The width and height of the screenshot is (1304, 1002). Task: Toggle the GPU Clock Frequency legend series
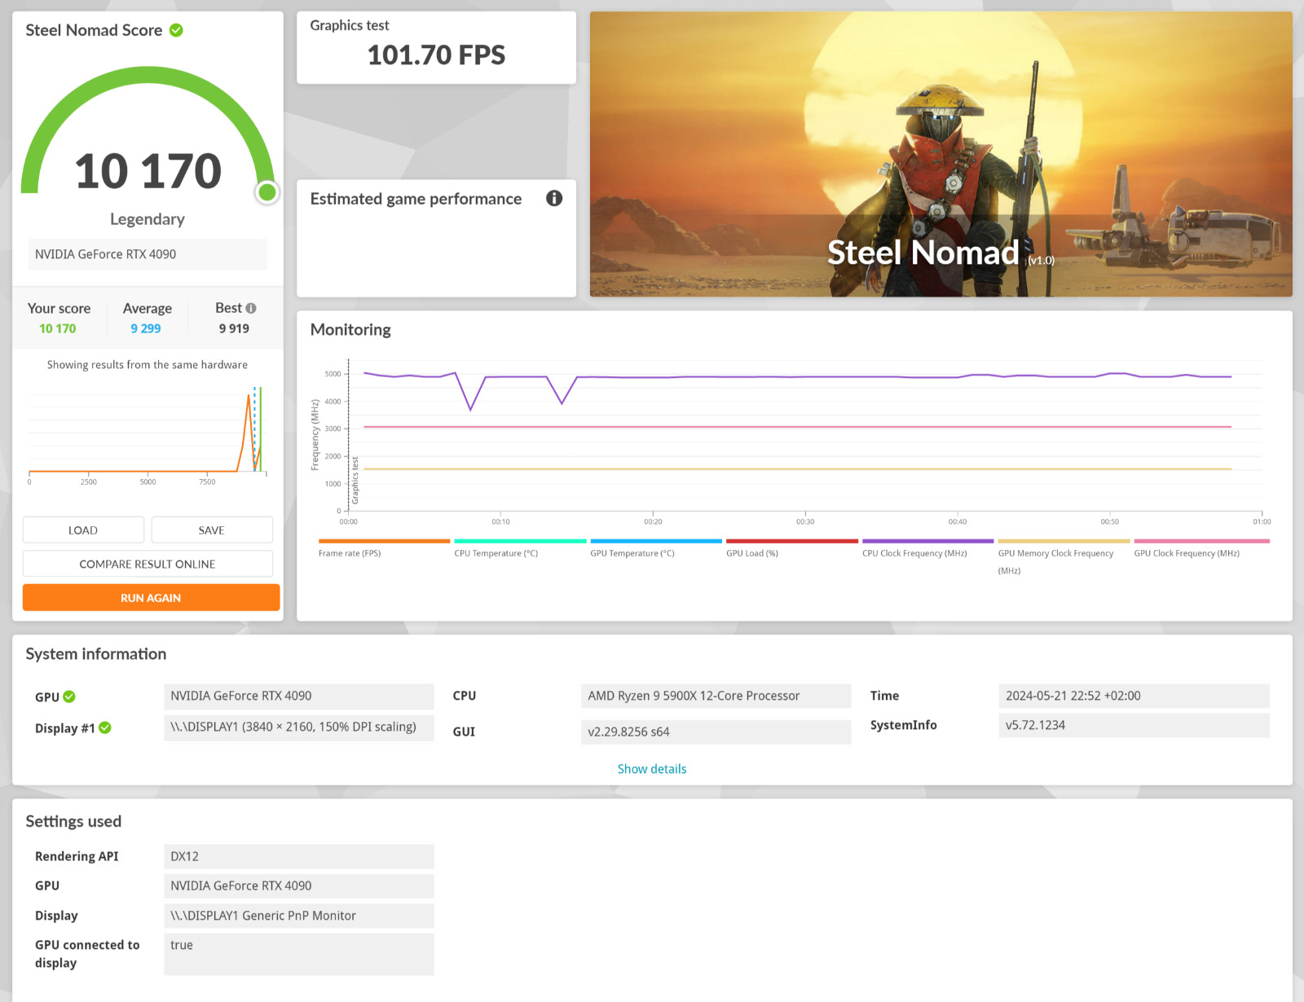point(1201,547)
